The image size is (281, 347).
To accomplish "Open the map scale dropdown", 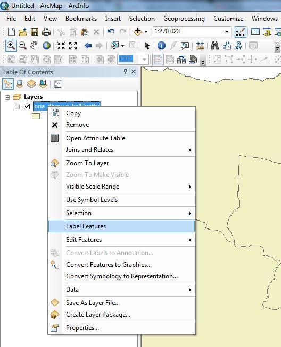I will coord(227,32).
